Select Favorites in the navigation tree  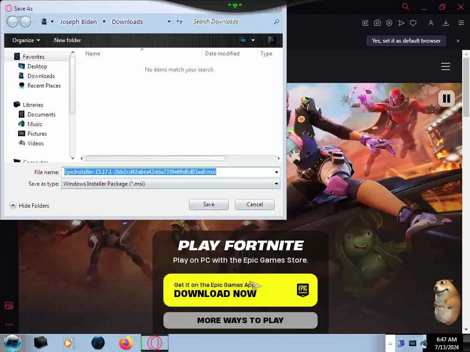tap(34, 56)
